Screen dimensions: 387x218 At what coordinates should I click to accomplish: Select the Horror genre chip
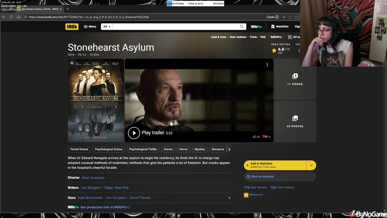tap(184, 149)
